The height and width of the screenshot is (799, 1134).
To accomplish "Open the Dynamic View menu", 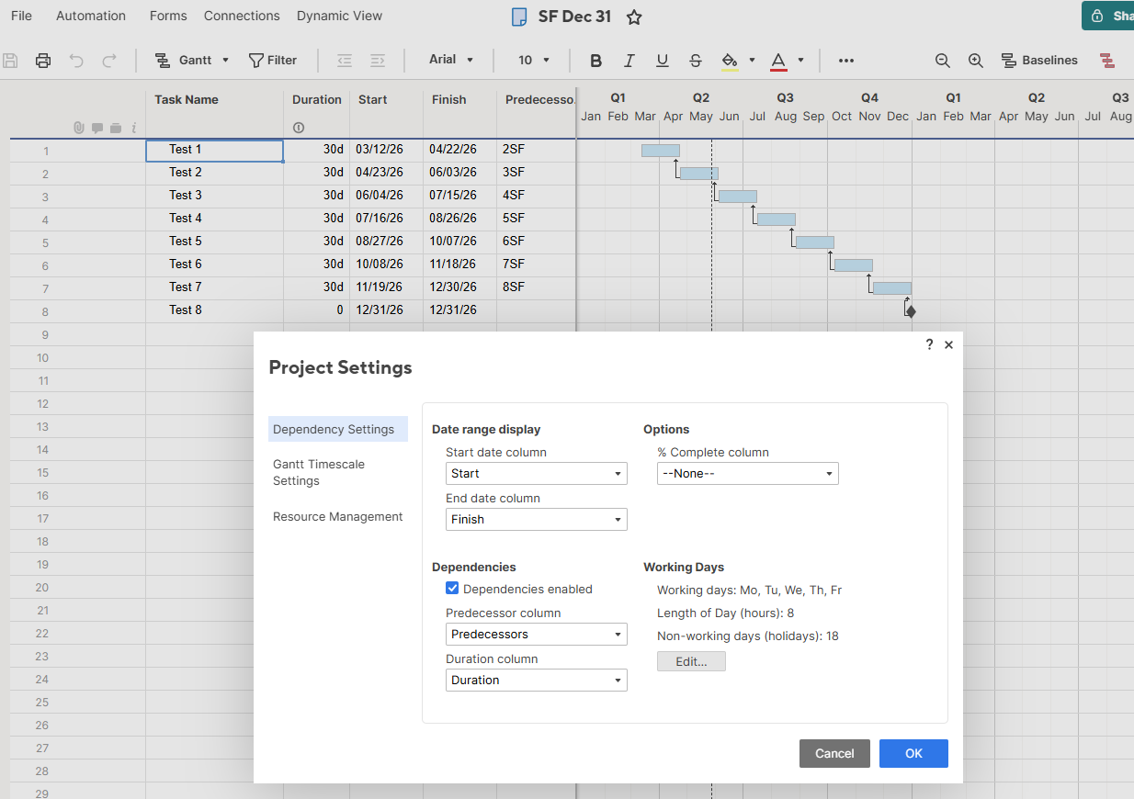I will [339, 16].
